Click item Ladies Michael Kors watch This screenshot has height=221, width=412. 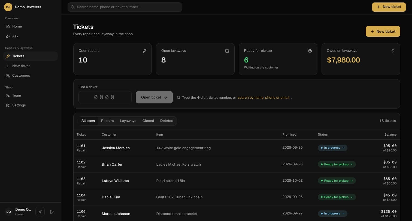click(178, 165)
